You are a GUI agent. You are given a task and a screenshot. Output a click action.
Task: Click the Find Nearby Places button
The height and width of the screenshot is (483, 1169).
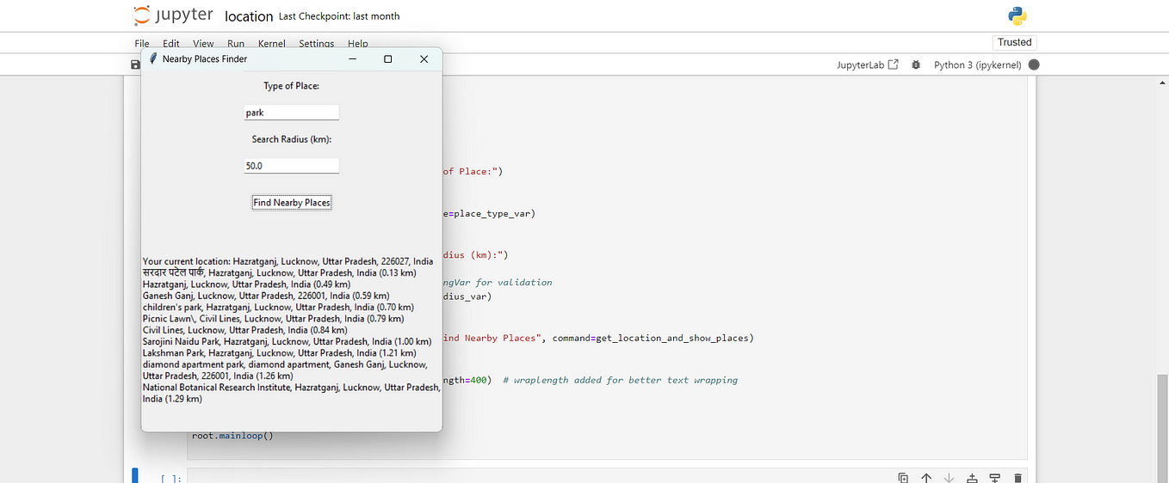[292, 203]
